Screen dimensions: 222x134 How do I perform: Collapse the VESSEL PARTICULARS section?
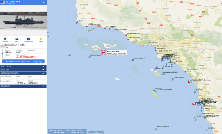tap(23, 73)
